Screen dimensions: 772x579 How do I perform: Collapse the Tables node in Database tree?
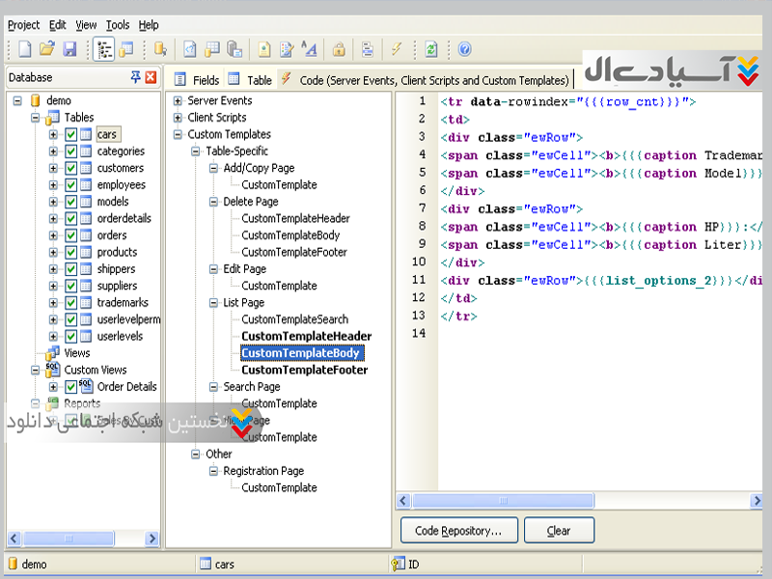[x=35, y=118]
